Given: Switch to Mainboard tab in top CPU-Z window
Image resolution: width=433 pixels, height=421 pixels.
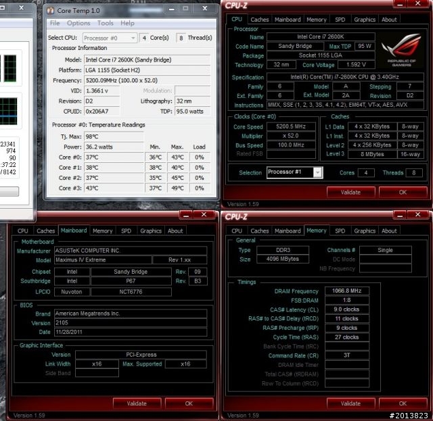Looking at the screenshot, I should pos(288,20).
